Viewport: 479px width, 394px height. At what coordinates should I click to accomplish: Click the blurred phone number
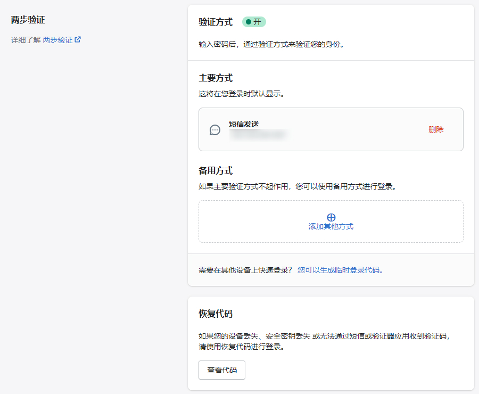(258, 135)
